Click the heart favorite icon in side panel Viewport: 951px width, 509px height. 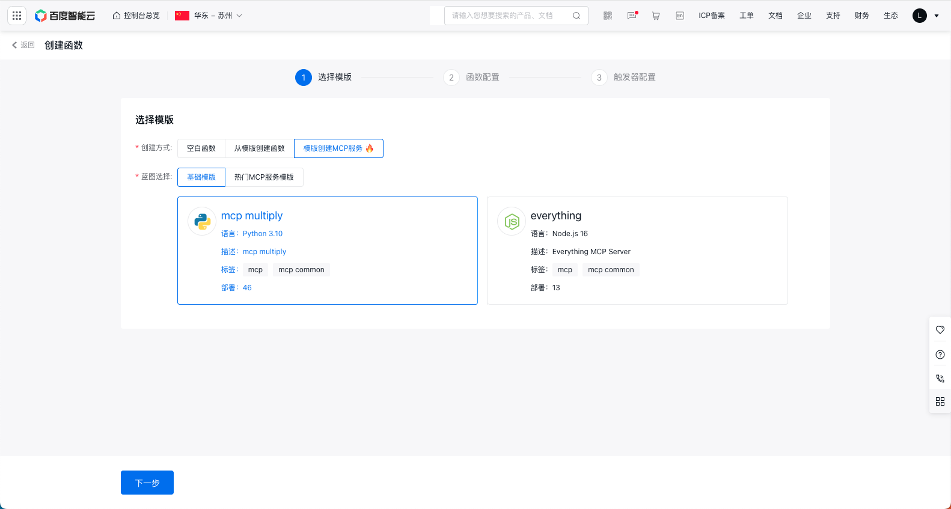(x=940, y=330)
